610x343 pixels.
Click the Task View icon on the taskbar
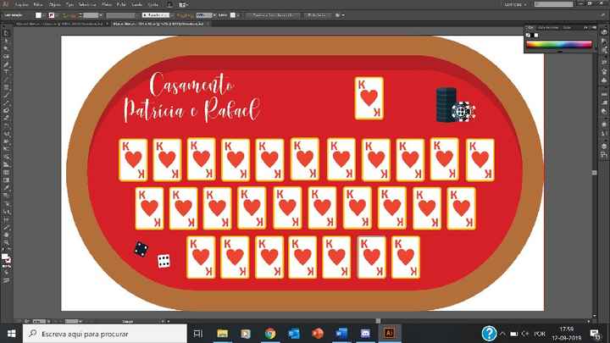click(x=198, y=333)
